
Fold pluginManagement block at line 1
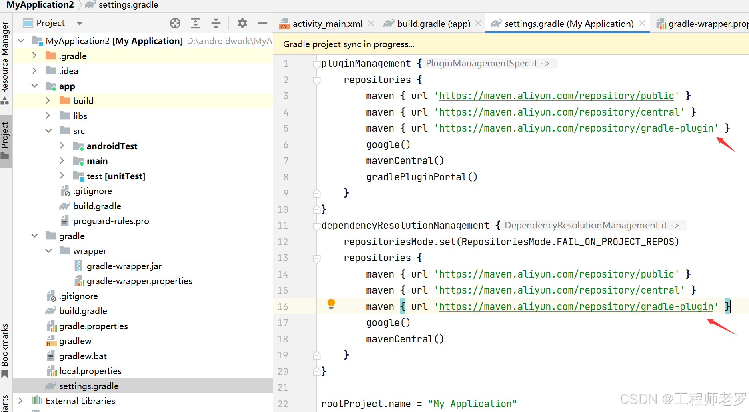[x=316, y=64]
